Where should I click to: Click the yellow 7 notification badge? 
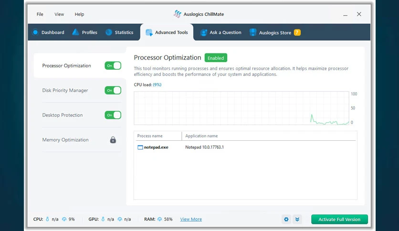tap(297, 32)
